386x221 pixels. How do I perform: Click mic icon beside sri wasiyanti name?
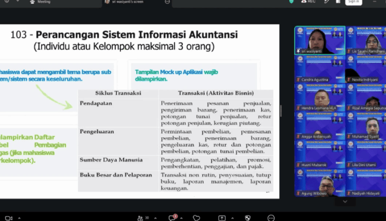pos(299,51)
